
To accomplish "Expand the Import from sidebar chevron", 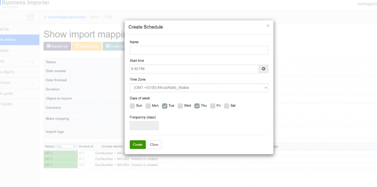I will click(32, 83).
